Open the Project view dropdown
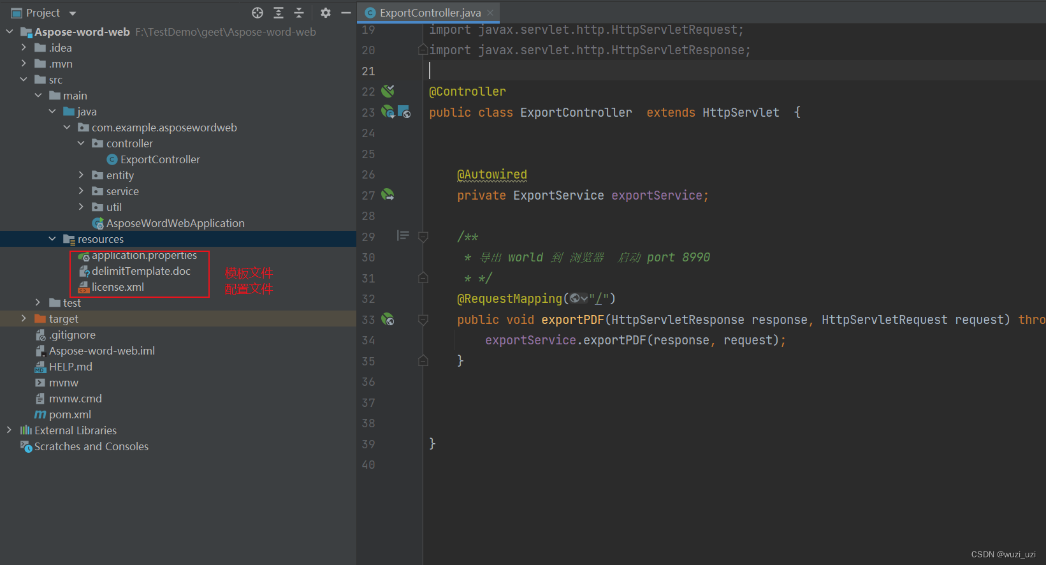 [x=72, y=13]
